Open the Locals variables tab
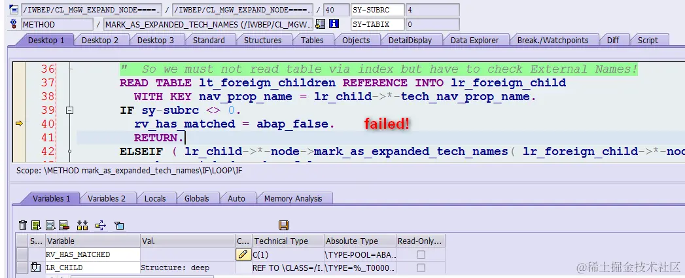The width and height of the screenshot is (685, 278). point(155,198)
